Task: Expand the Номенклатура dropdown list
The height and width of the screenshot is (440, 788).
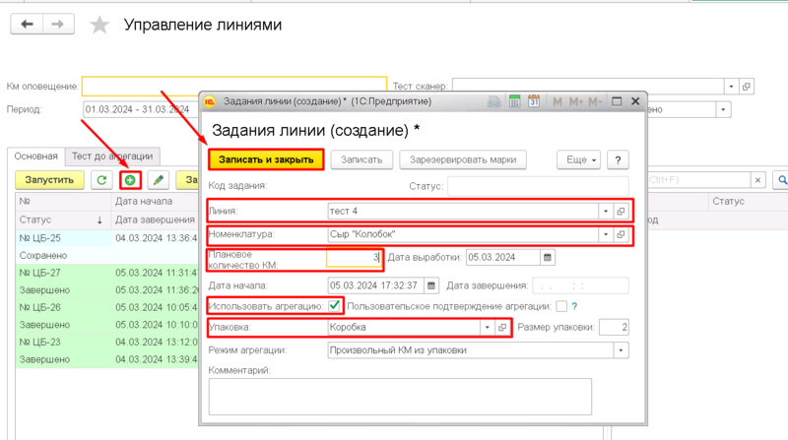Action: pyautogui.click(x=604, y=235)
